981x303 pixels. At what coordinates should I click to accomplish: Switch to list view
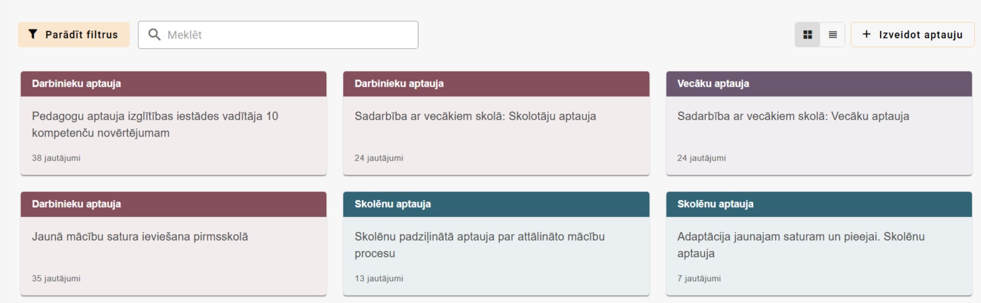(832, 35)
